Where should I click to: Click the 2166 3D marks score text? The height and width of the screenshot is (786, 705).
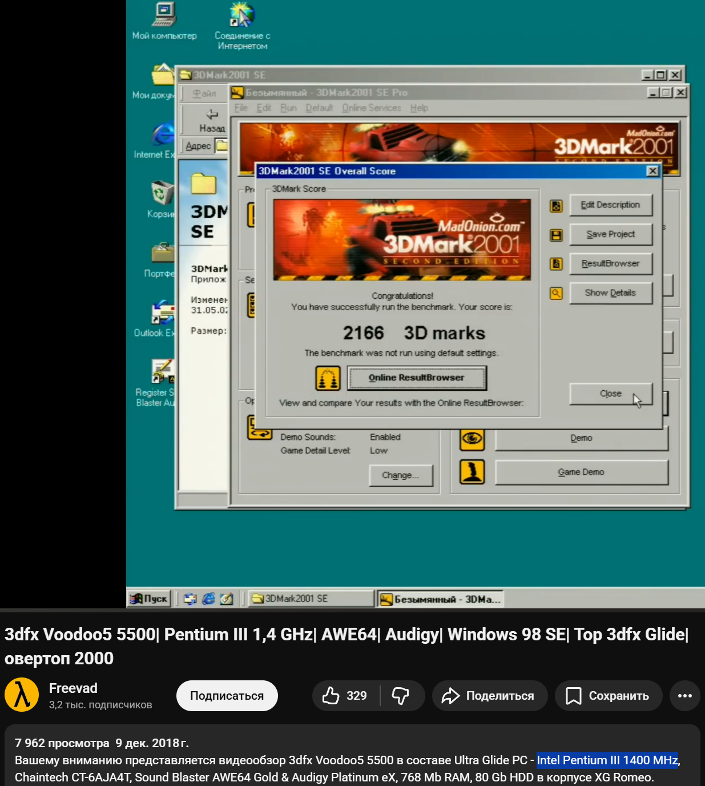[x=414, y=333]
